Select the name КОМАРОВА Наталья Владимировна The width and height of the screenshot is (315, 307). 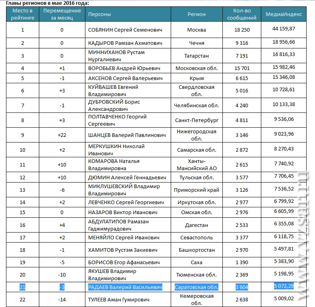(114, 165)
